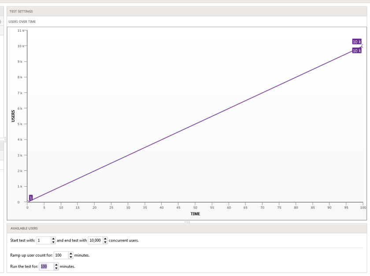Click the 11 k tick on users axis
The width and height of the screenshot is (370, 276).
click(21, 31)
